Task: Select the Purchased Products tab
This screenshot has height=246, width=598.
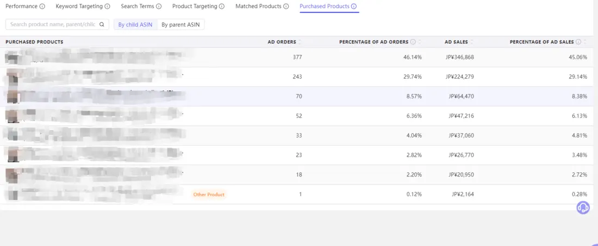Action: (324, 7)
